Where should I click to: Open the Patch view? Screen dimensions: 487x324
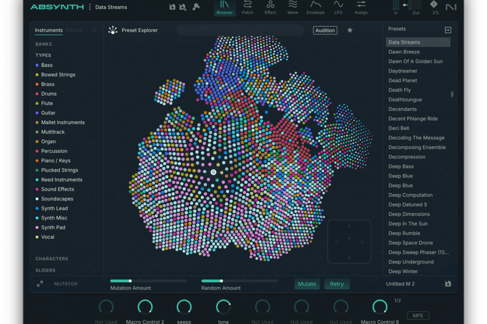click(247, 8)
